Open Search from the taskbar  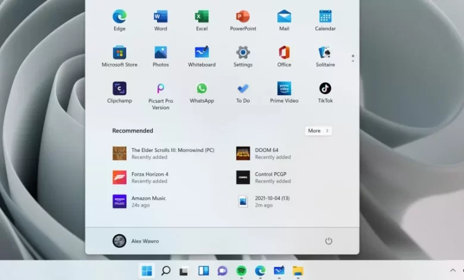pyautogui.click(x=166, y=270)
